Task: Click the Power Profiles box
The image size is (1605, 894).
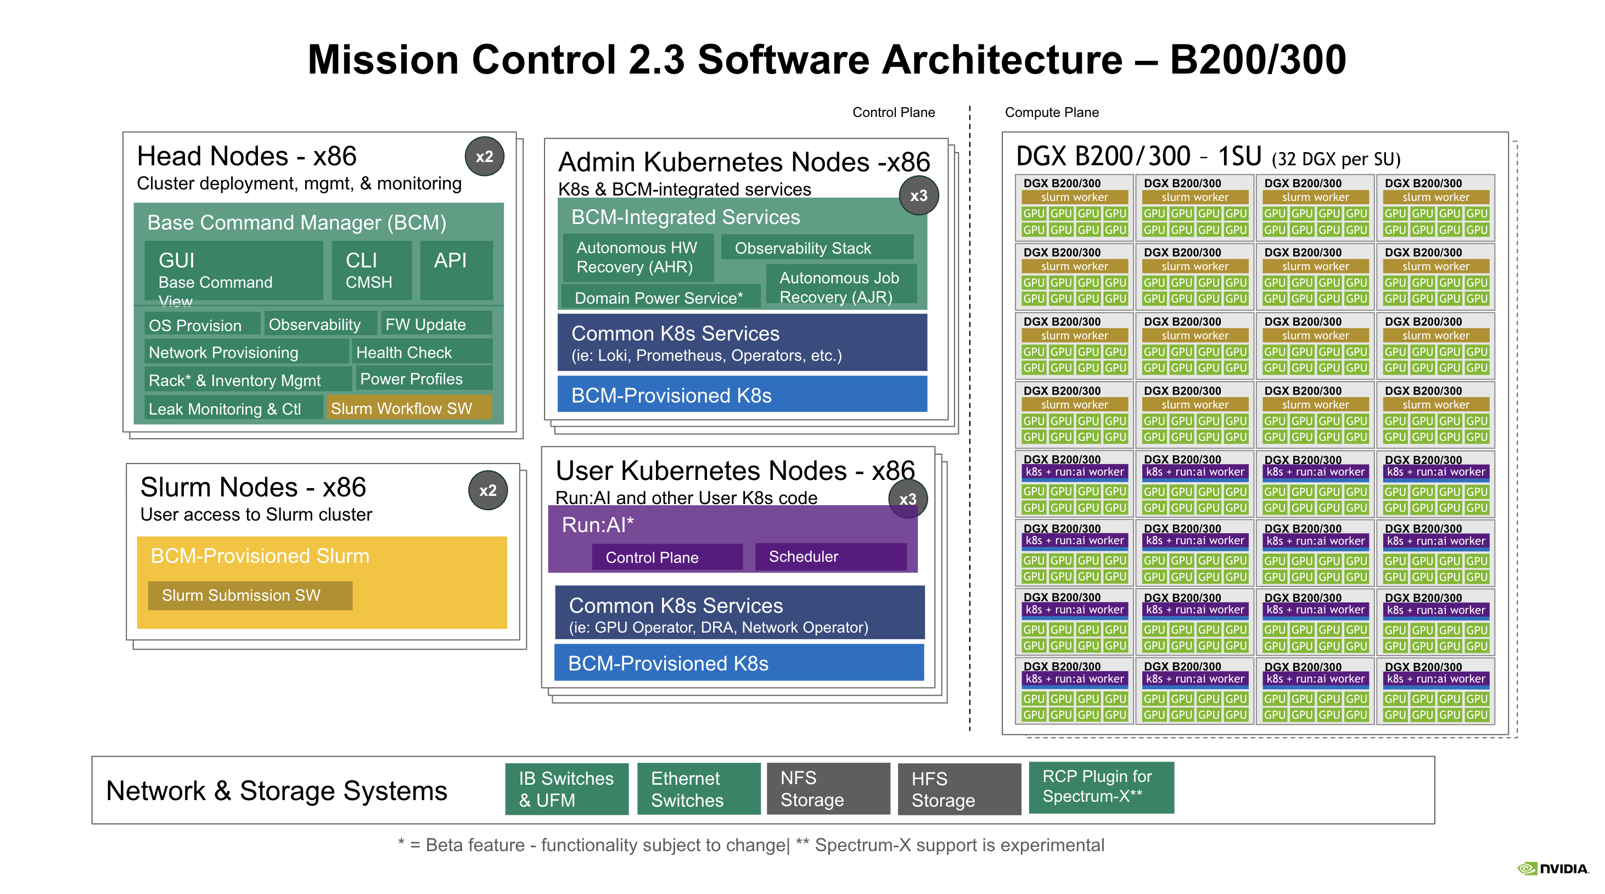Action: (x=423, y=379)
